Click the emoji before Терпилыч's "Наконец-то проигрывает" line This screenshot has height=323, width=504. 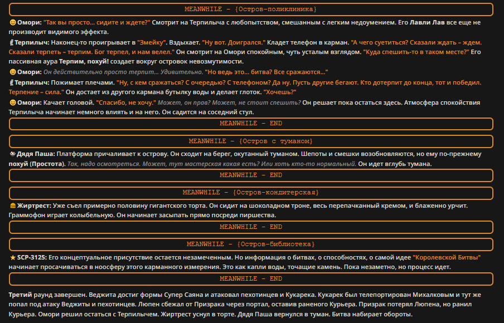pos(11,42)
